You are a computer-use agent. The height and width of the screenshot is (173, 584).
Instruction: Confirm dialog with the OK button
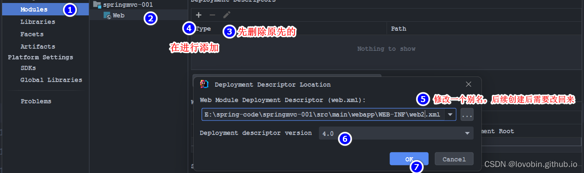click(409, 159)
